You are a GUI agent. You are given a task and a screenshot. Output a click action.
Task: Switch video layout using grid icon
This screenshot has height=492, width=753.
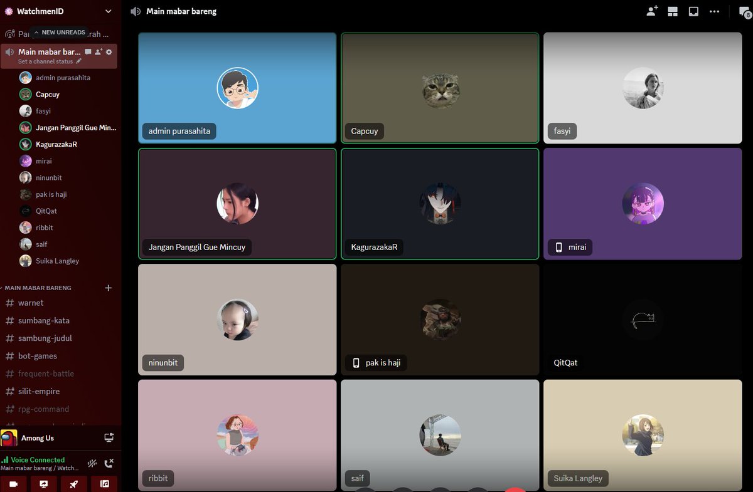673,11
